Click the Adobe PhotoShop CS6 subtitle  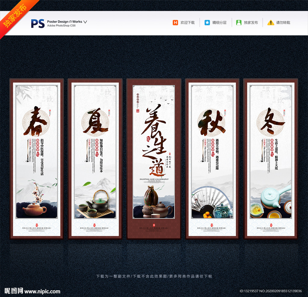click(x=61, y=26)
